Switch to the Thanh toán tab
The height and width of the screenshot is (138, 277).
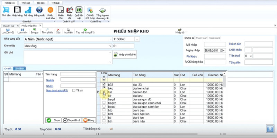point(201,38)
